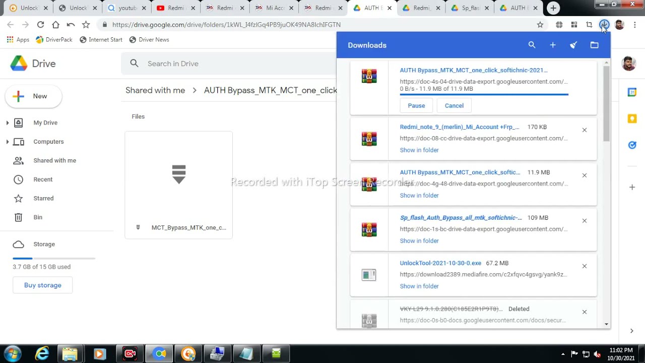
Task: Open the New item menu in Drive
Action: click(x=33, y=96)
